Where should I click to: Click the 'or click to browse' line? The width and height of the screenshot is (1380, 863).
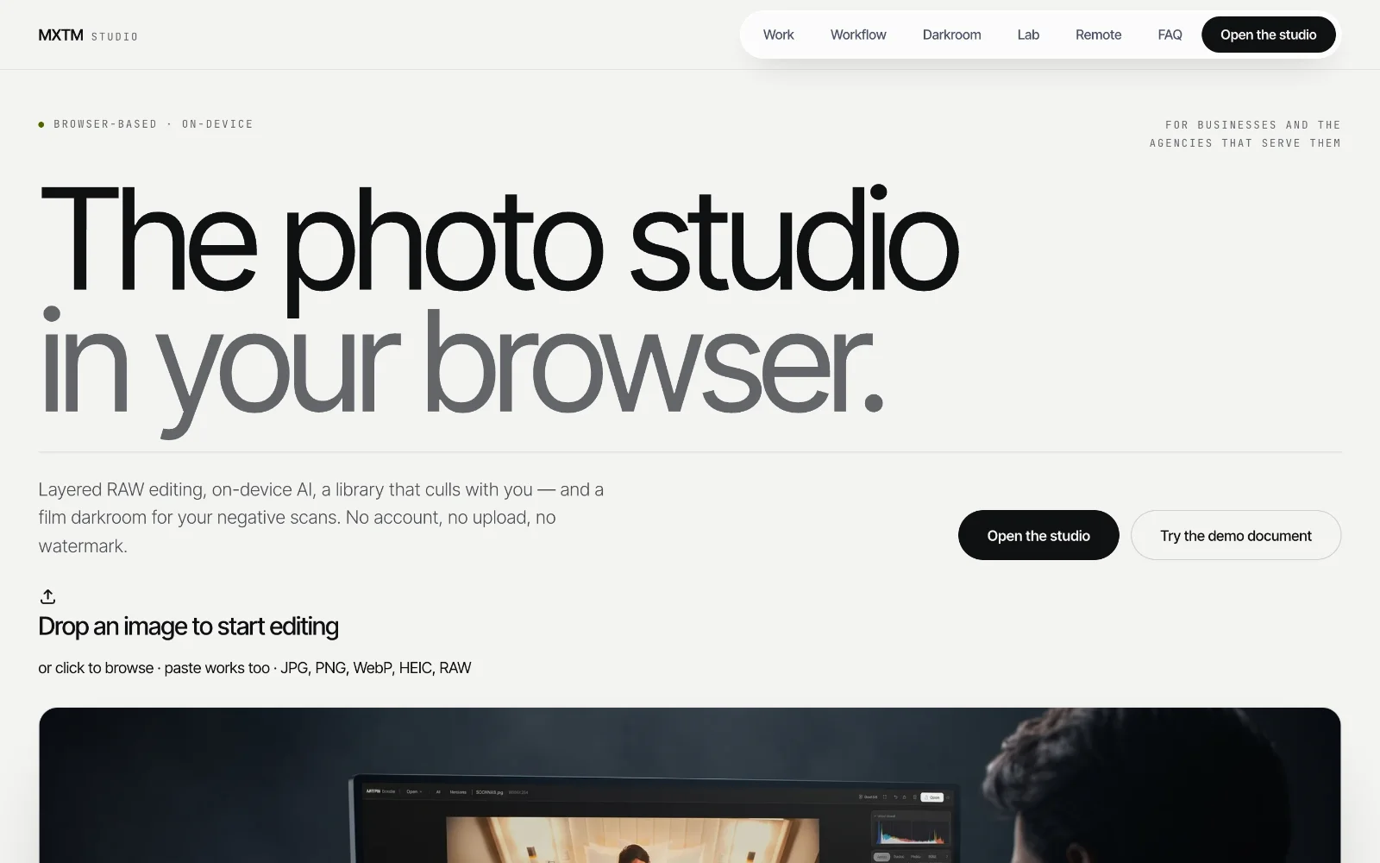[x=254, y=668]
